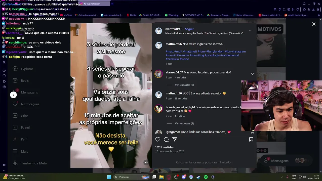This screenshot has width=322, height=181.
Task: Open the WhatsApp bookmark
Action: [x=172, y=15]
